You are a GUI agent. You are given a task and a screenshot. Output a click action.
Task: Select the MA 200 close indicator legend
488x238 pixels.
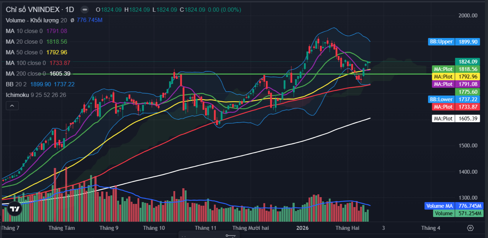(26, 74)
